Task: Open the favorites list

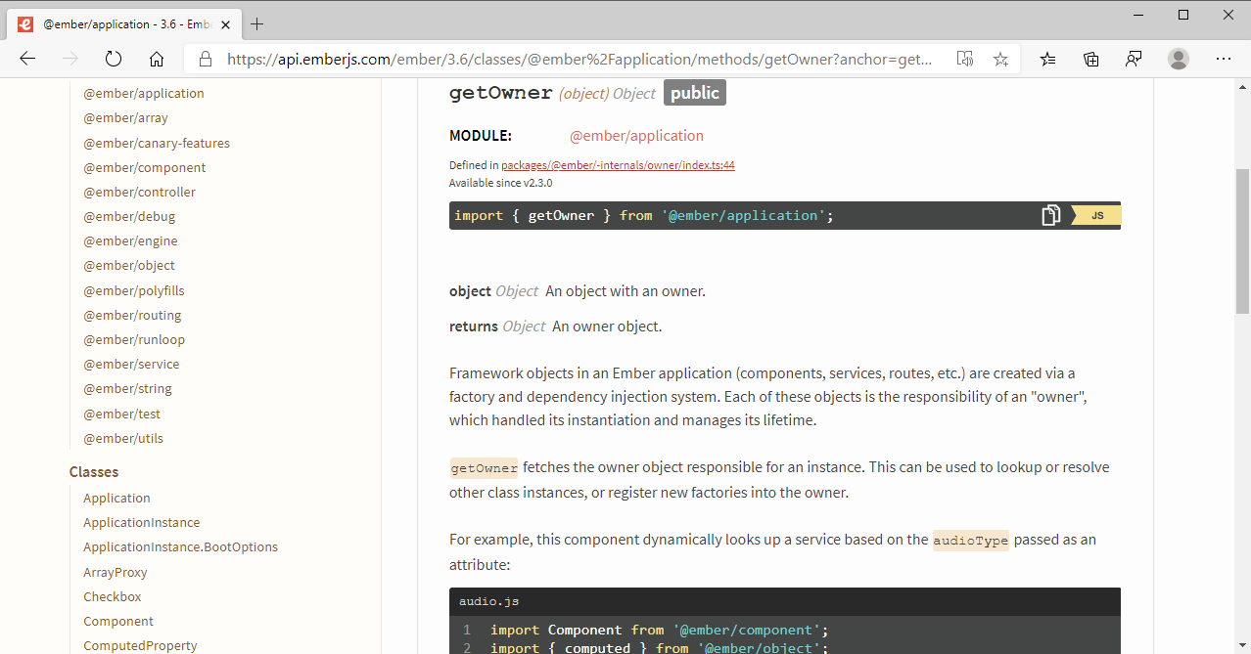Action: (1048, 59)
